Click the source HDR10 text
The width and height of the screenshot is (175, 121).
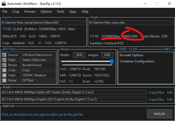pos(55,36)
